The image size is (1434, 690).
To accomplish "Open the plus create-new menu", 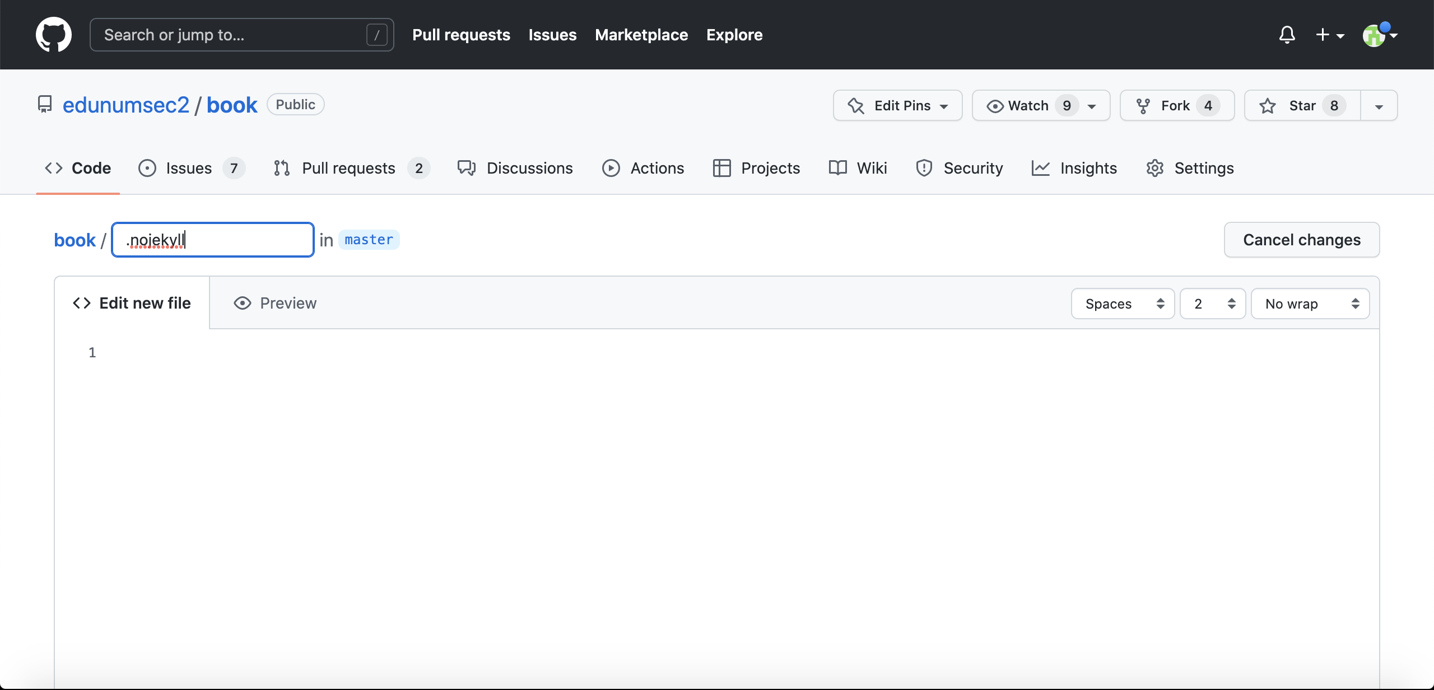I will 1330,35.
